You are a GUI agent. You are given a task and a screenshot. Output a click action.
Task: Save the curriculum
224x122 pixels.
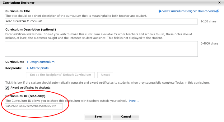pos(98,117)
